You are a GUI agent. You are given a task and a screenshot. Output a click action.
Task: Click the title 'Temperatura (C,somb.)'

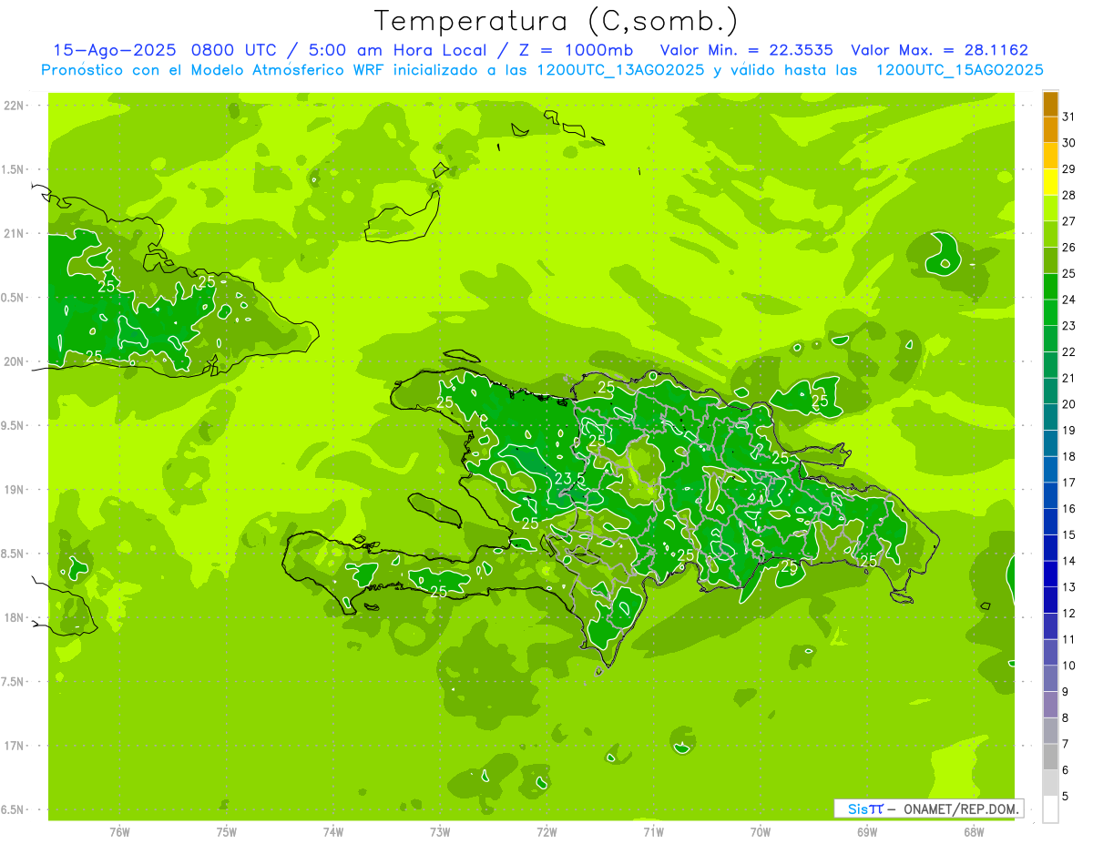(x=557, y=21)
